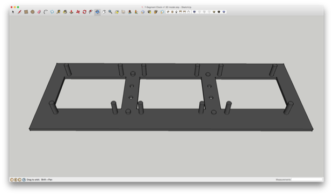Screen dimensions: 333x195
Task: Select the Paint Bucket tool
Action: pyautogui.click(x=65, y=12)
